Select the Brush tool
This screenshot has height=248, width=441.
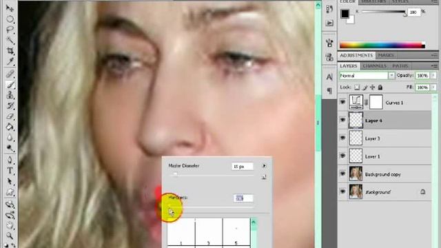(10, 85)
